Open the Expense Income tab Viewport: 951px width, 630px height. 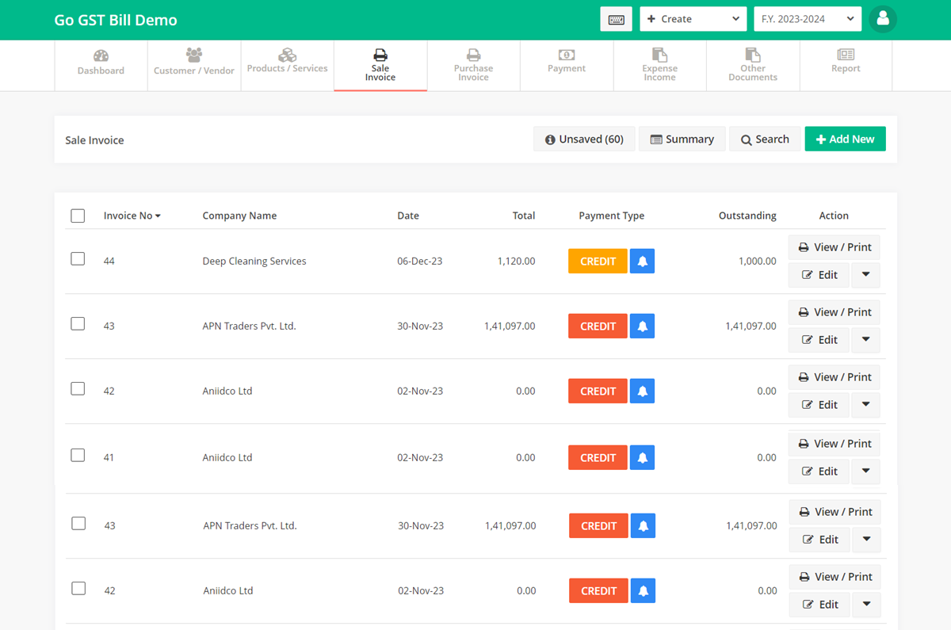click(659, 63)
